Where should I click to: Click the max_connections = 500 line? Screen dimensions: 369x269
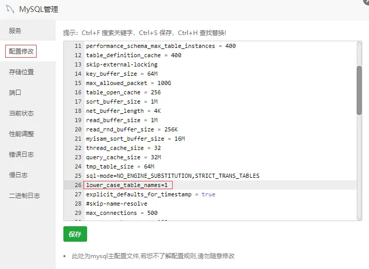122,213
